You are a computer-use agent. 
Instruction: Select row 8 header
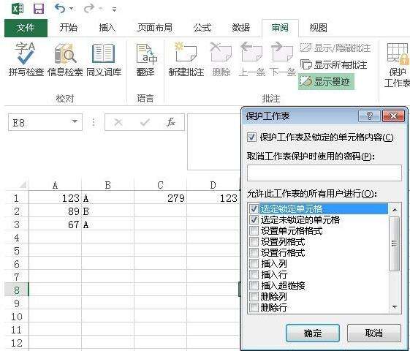pyautogui.click(x=17, y=290)
